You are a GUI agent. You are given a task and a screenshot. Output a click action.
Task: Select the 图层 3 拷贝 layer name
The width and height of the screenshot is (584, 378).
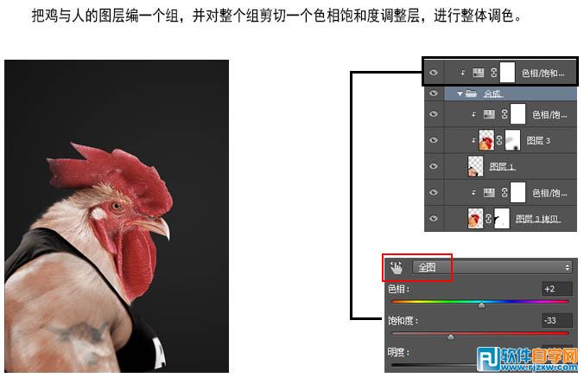(538, 219)
